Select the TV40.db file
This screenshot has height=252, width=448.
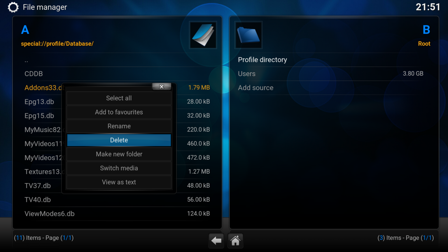coord(38,200)
